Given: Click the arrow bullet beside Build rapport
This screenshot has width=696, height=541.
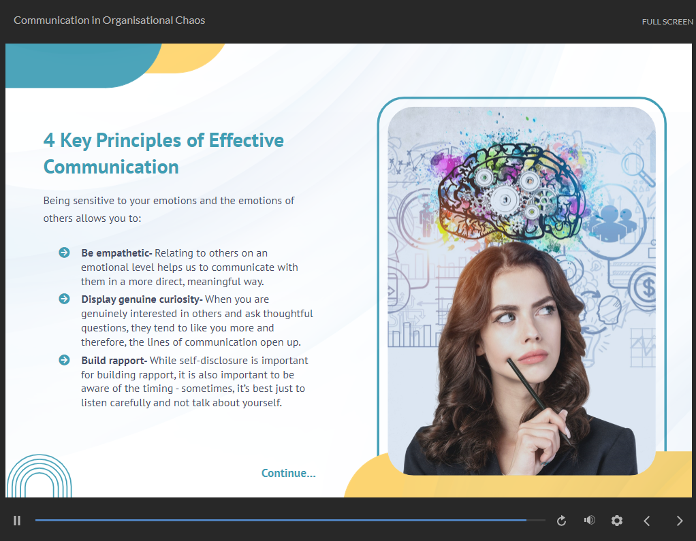Looking at the screenshot, I should point(65,360).
